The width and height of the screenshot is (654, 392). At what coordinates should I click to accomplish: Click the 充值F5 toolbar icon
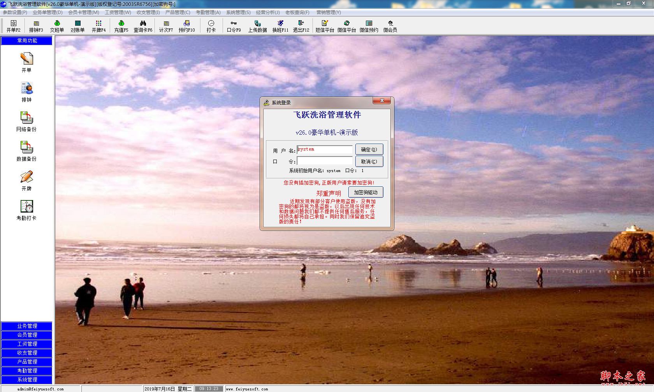click(121, 26)
